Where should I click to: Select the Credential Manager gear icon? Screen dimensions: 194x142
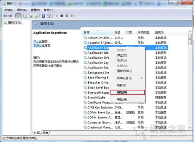point(85,127)
